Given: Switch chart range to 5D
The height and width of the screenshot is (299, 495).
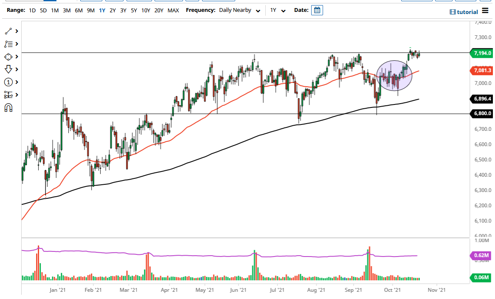Looking at the screenshot, I should pos(43,10).
